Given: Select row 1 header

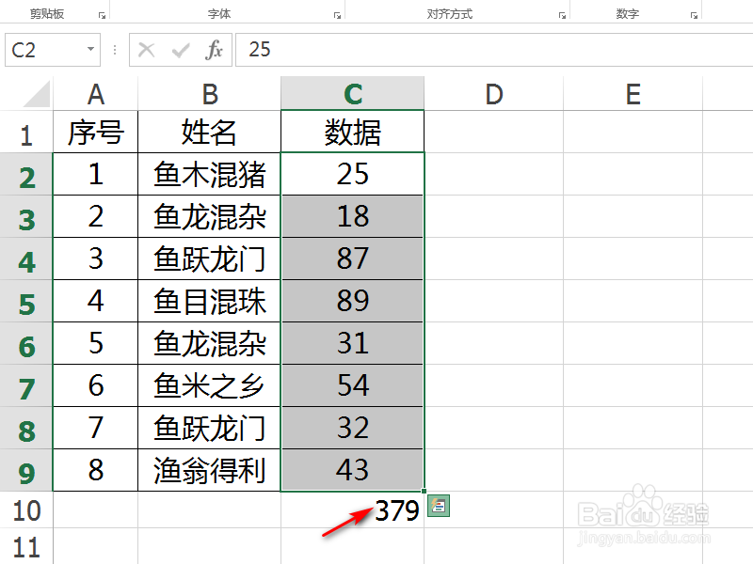Looking at the screenshot, I should (x=26, y=132).
